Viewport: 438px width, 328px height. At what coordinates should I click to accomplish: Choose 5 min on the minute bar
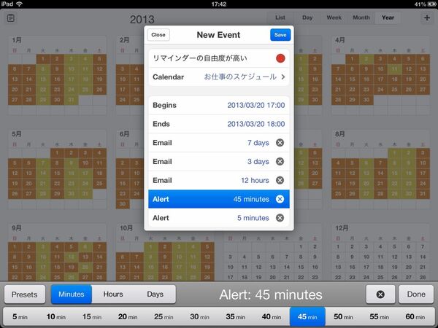tap(20, 317)
